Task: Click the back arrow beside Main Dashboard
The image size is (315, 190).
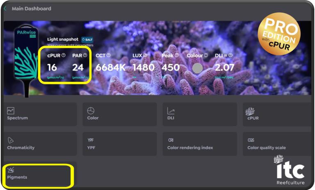Action: click(5, 8)
